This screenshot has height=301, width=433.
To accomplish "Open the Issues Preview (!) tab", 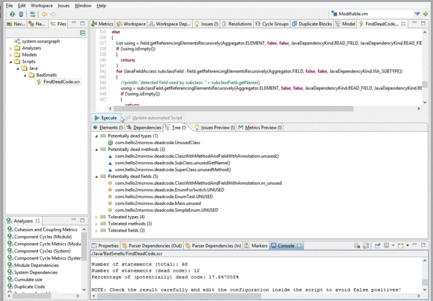I will point(215,128).
